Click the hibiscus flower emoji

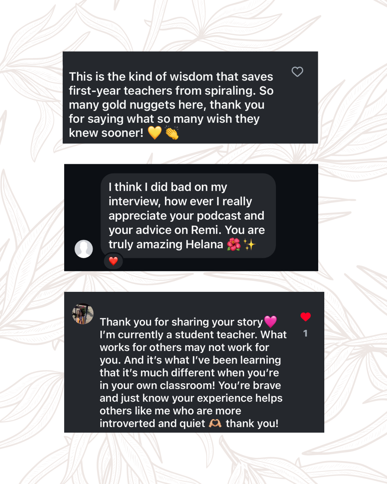tap(234, 245)
